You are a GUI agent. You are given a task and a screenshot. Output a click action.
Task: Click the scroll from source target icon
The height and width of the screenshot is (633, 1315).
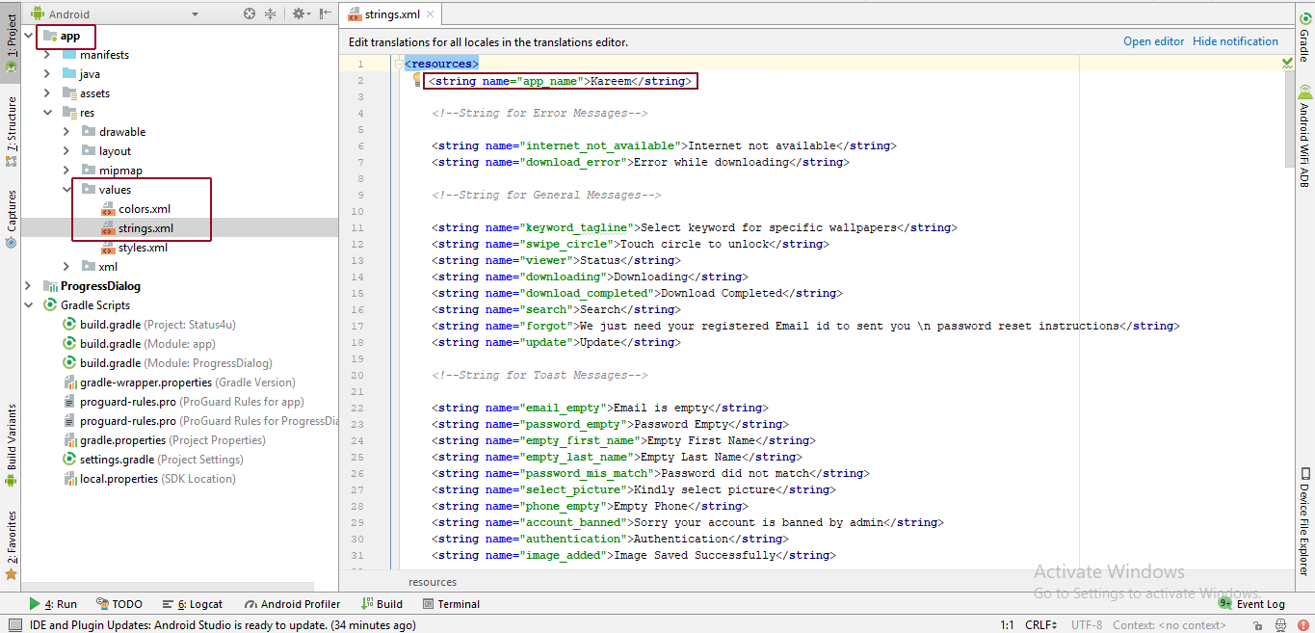coord(250,13)
